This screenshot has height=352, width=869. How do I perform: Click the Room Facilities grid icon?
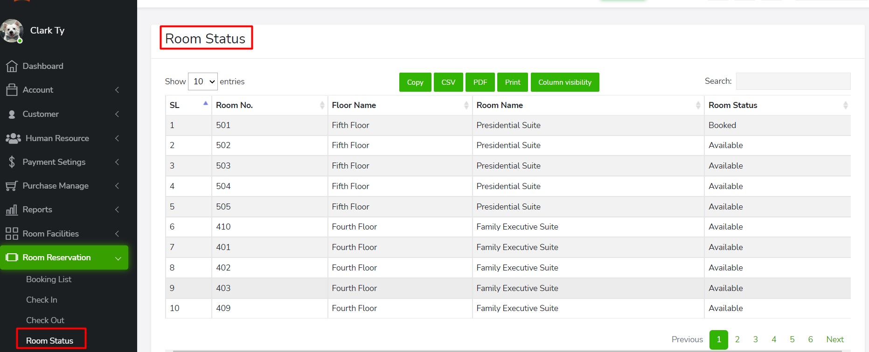coord(12,234)
